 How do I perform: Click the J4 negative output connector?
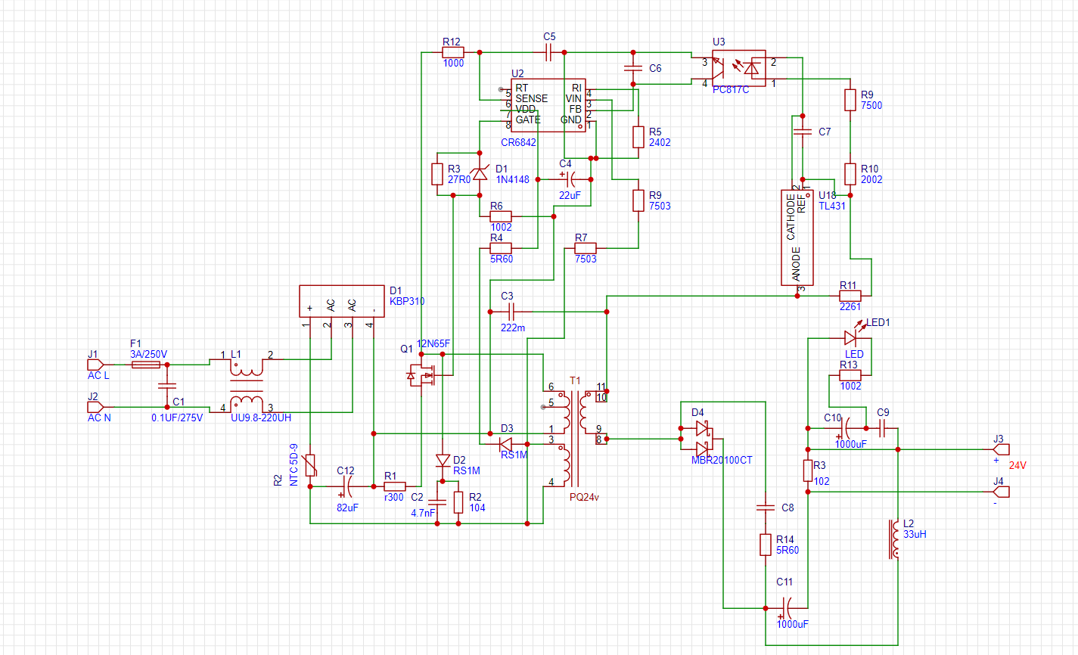point(1001,492)
